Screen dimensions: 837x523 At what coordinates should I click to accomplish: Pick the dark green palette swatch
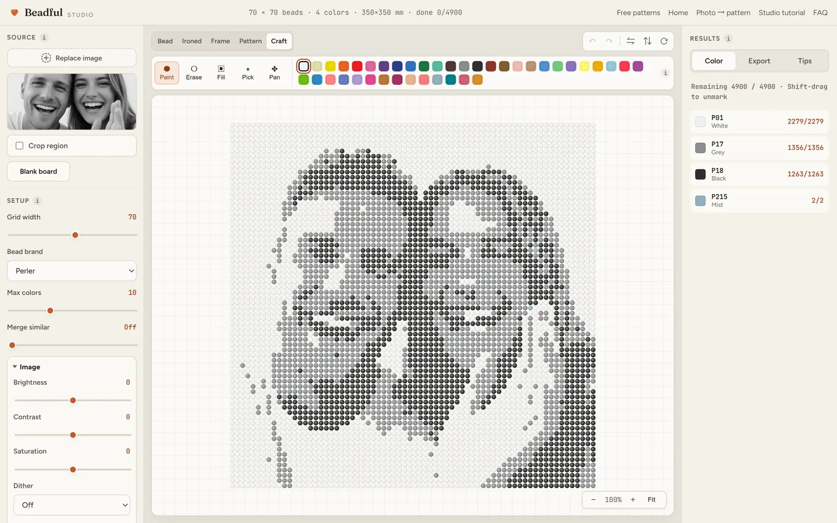click(x=424, y=66)
